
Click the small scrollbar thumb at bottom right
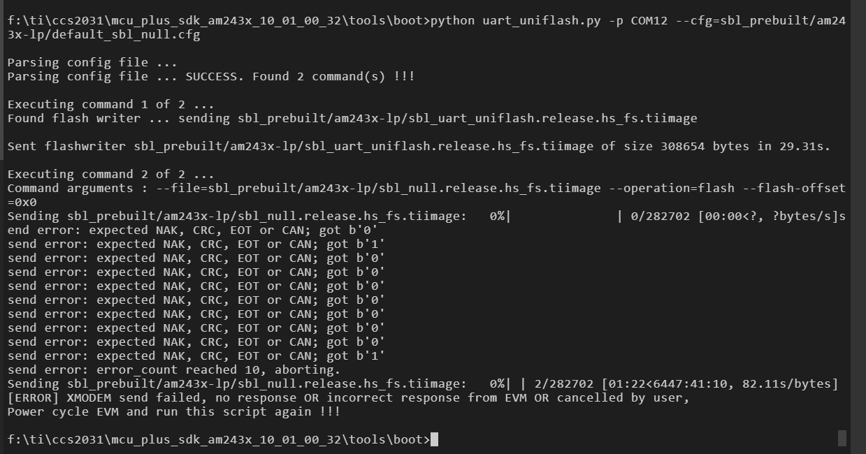pos(842,438)
